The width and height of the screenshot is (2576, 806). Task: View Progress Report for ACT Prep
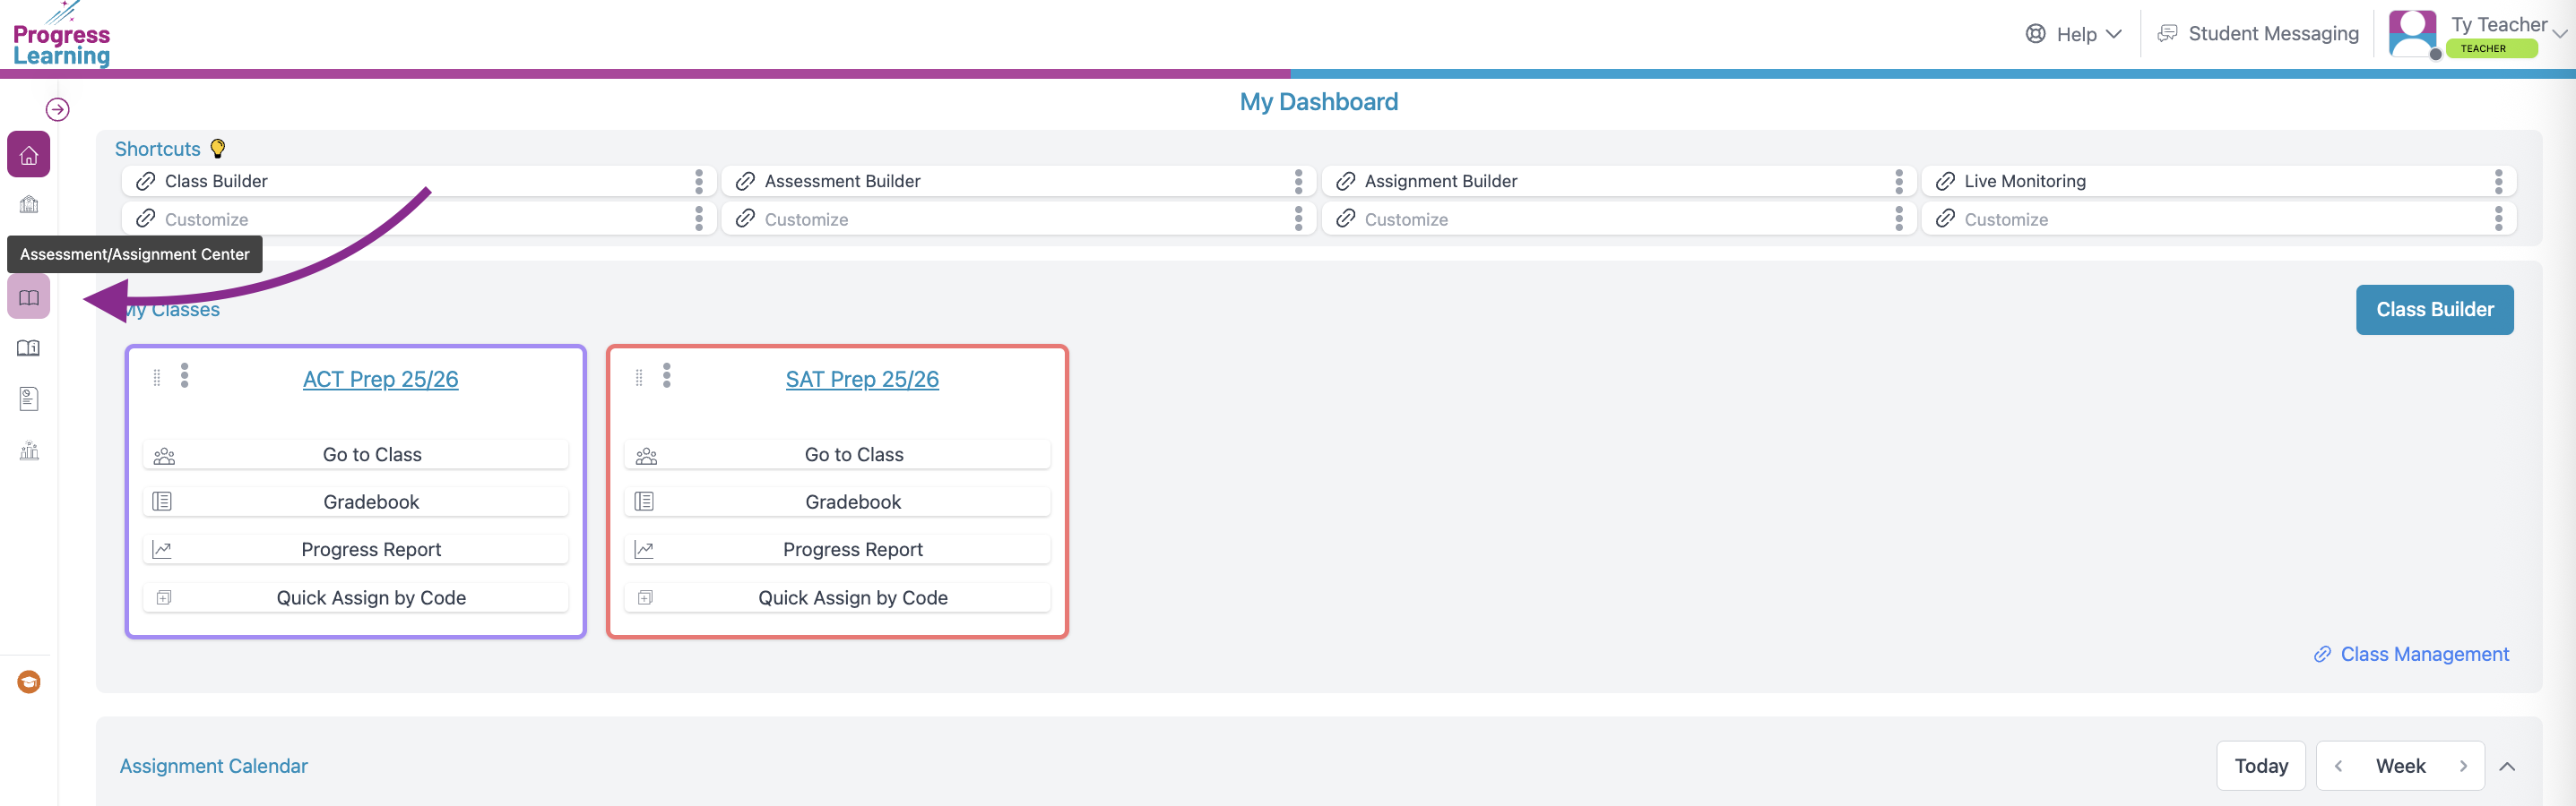click(x=356, y=549)
